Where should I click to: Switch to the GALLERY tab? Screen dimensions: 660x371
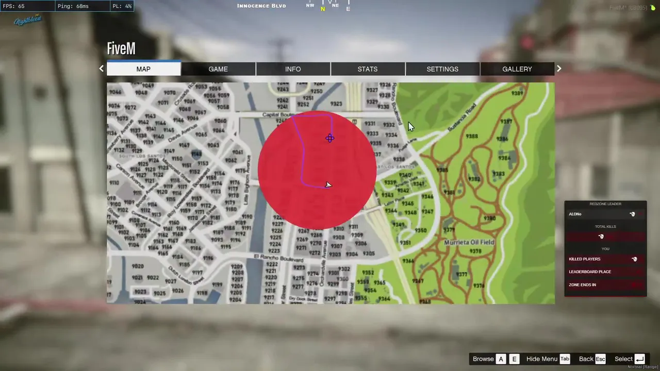pos(517,69)
